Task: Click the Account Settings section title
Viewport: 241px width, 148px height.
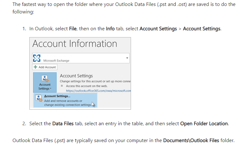Action: (x=76, y=76)
